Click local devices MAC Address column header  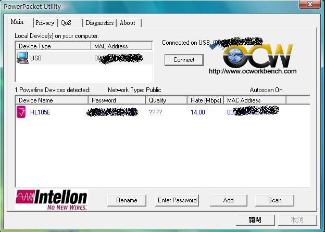[x=121, y=46]
